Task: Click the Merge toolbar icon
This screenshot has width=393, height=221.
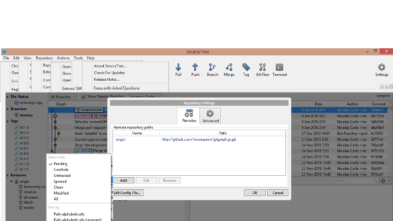Action: pyautogui.click(x=229, y=69)
